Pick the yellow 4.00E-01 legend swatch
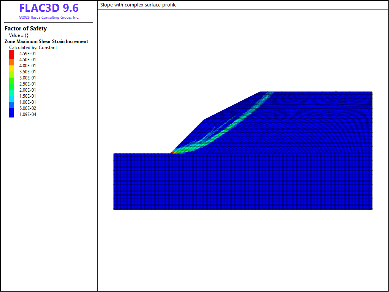Viewport: 389px width, 292px height. [11, 66]
